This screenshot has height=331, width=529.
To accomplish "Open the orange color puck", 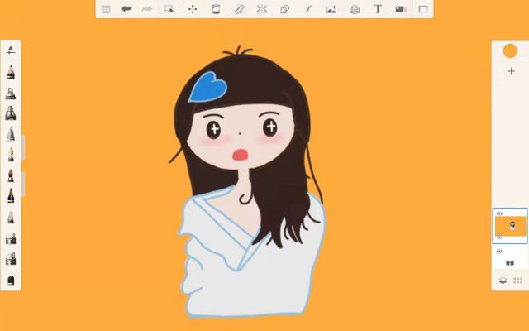I will pos(510,51).
